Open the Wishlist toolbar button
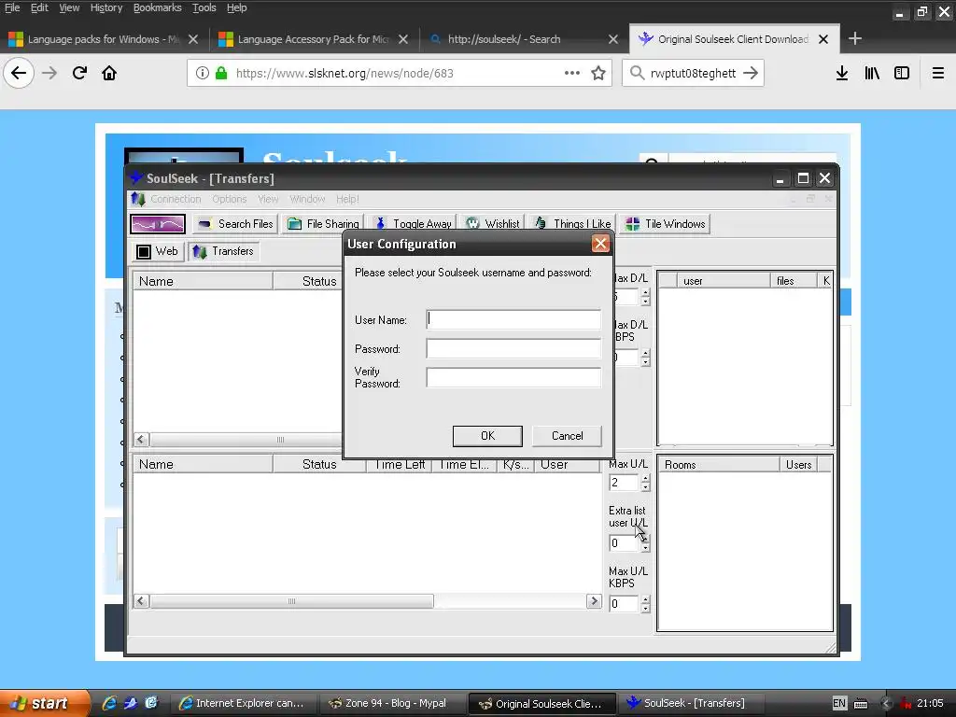Screen dimensions: 956x717 493,224
